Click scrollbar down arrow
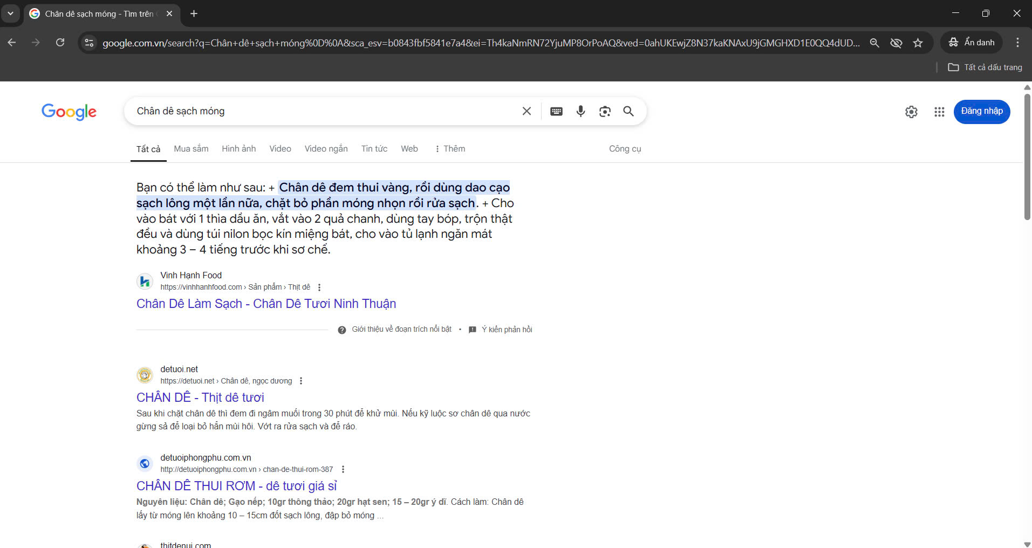Image resolution: width=1032 pixels, height=548 pixels. (x=1027, y=544)
